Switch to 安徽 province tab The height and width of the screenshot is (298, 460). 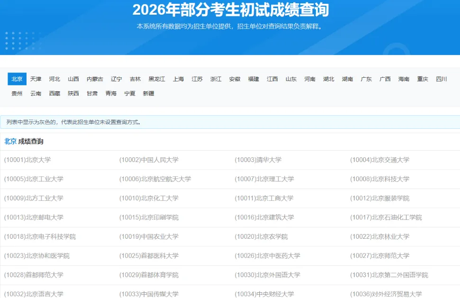(235, 79)
